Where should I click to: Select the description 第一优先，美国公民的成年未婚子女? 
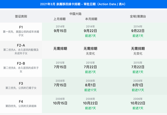pyautogui.click(x=21, y=33)
